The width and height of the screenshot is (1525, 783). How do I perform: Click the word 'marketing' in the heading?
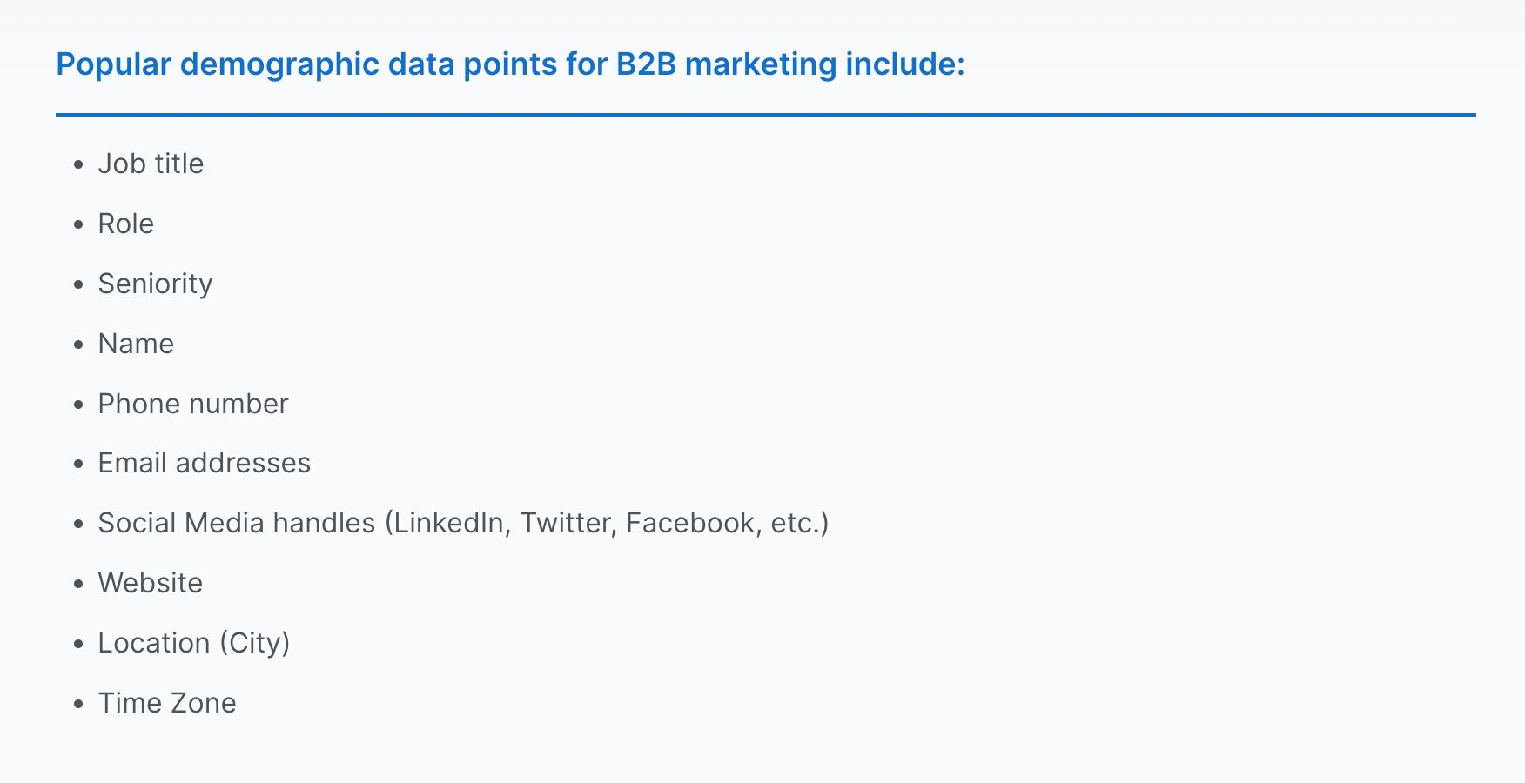click(x=761, y=64)
